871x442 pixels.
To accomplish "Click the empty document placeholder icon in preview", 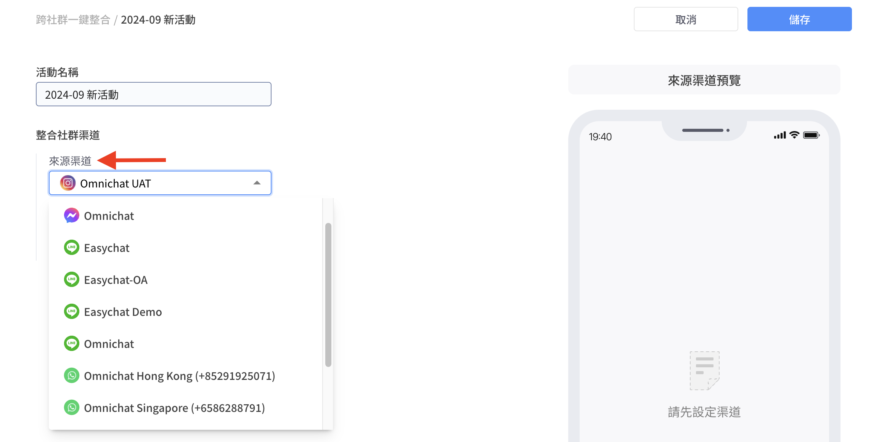I will [704, 370].
